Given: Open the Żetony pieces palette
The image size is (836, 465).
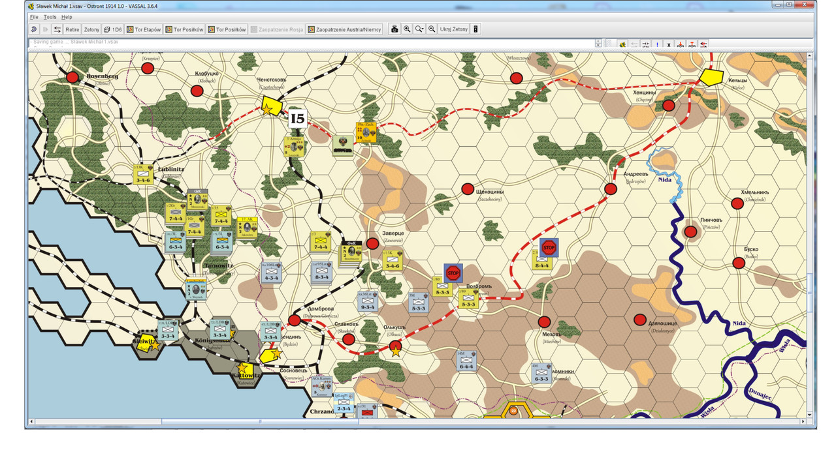Looking at the screenshot, I should click(91, 29).
